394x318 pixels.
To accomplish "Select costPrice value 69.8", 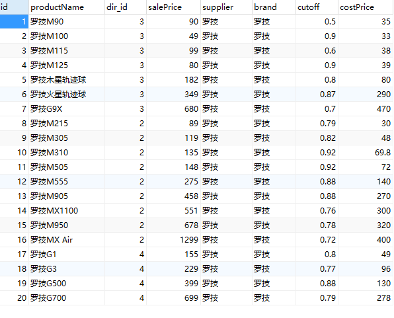I will (383, 153).
